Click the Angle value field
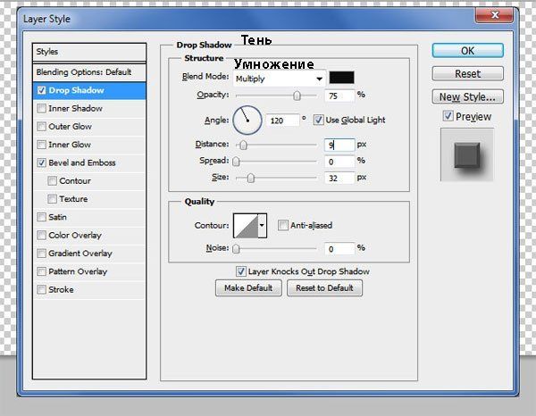536x416 pixels. click(x=282, y=121)
